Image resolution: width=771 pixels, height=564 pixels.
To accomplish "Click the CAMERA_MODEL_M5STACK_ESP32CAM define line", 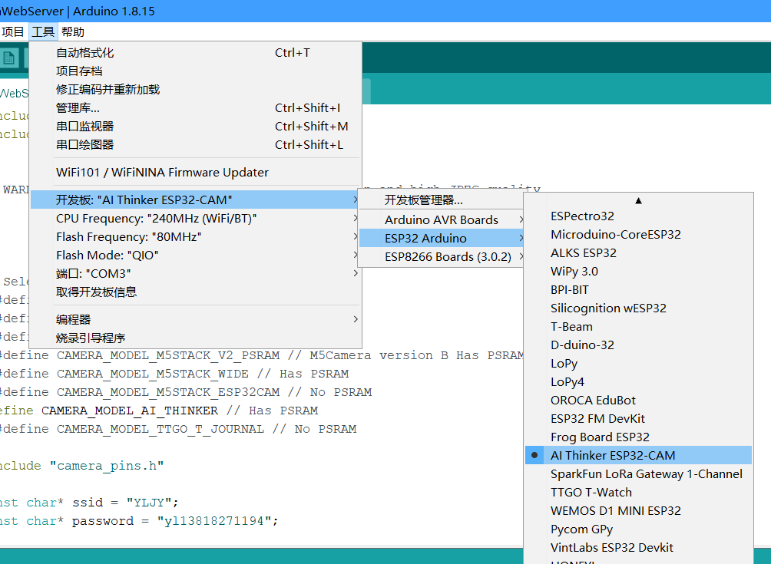I will (x=186, y=393).
